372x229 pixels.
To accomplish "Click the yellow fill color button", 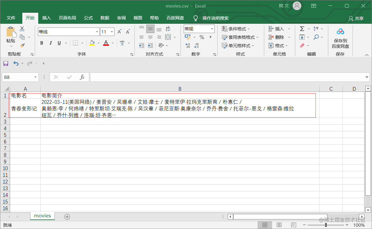I will tap(92, 43).
